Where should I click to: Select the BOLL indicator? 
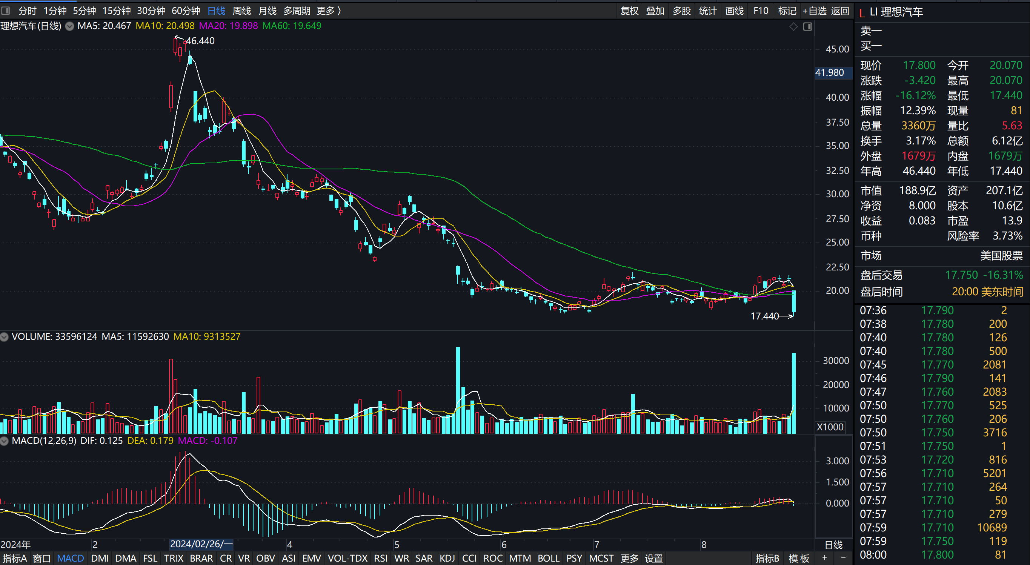pyautogui.click(x=548, y=558)
